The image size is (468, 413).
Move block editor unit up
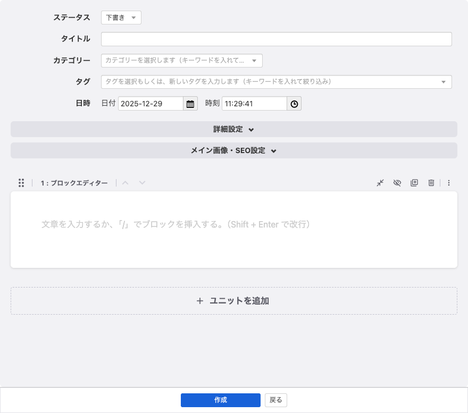(x=126, y=183)
